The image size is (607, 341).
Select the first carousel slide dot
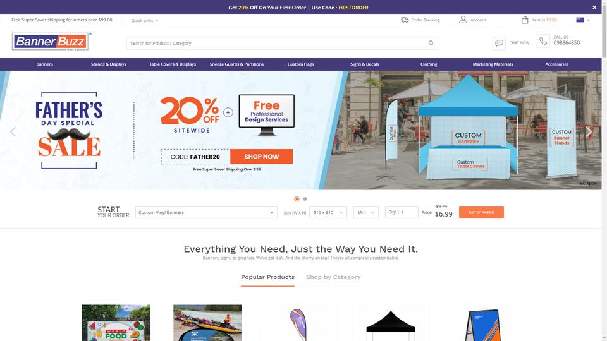click(x=297, y=199)
